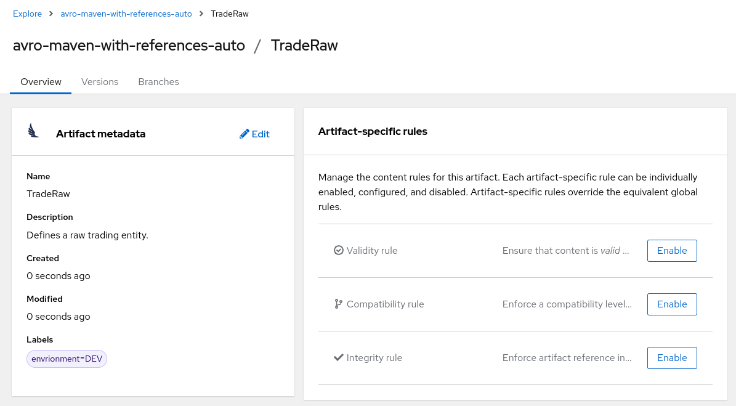Click the Compatibility rule branch icon

click(337, 304)
